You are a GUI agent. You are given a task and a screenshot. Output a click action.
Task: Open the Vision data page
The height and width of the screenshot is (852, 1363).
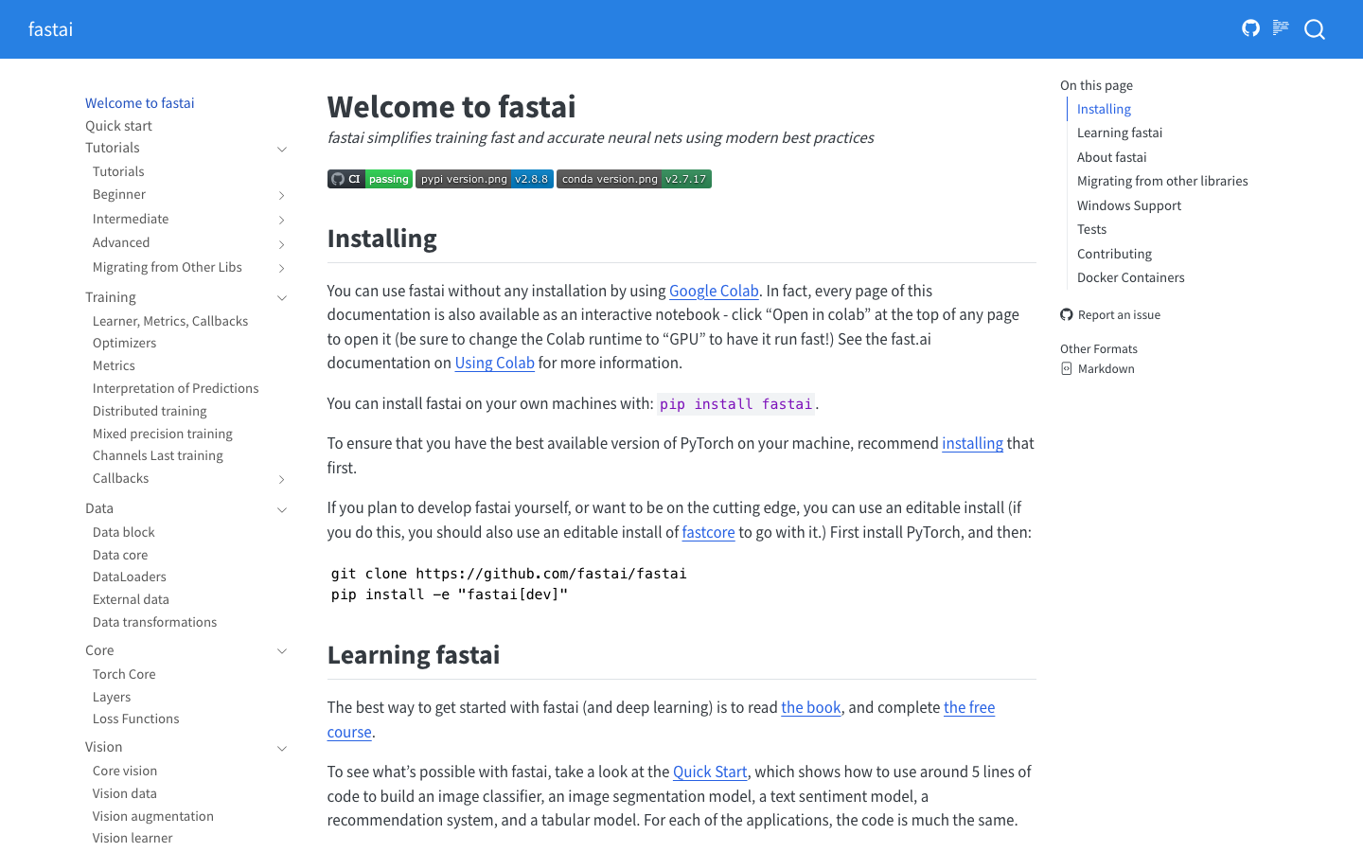click(x=125, y=793)
